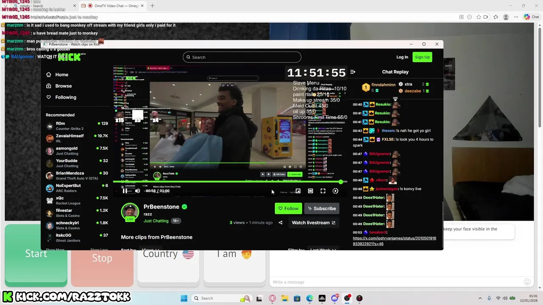Click the schneckyirl avatar in Recommended
Screen dimensions: 543x305
pyautogui.click(x=50, y=225)
